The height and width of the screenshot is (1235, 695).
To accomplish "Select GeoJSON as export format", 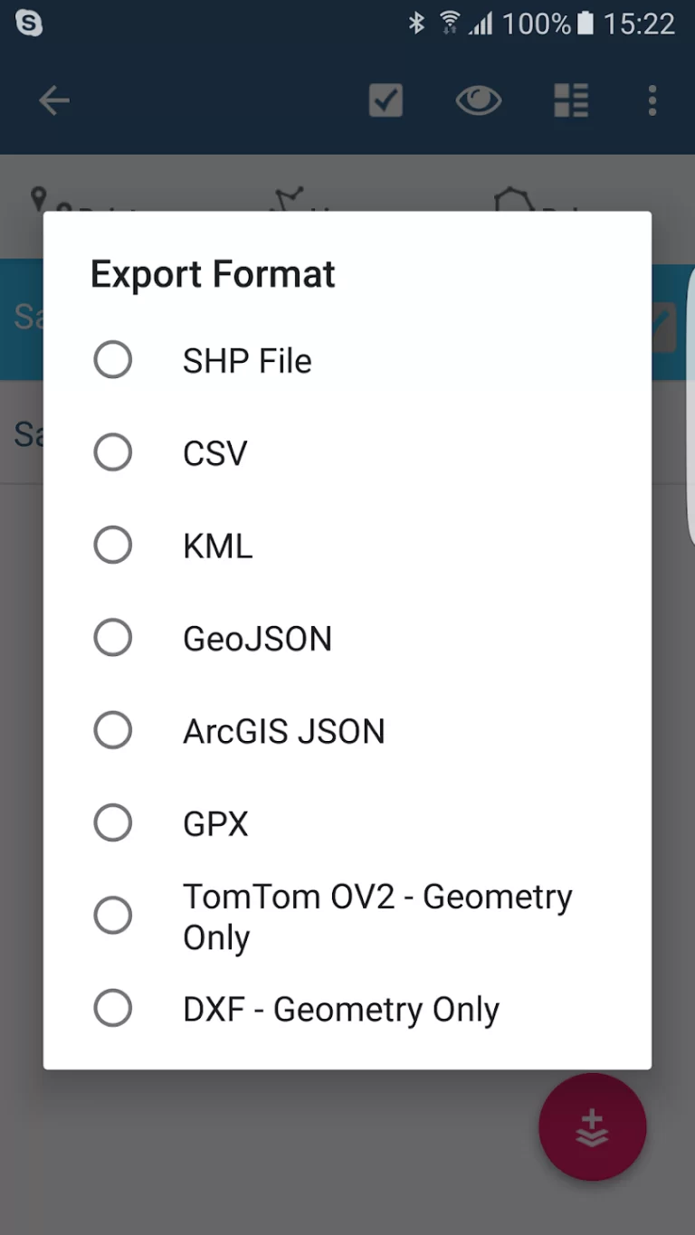I will 113,638.
